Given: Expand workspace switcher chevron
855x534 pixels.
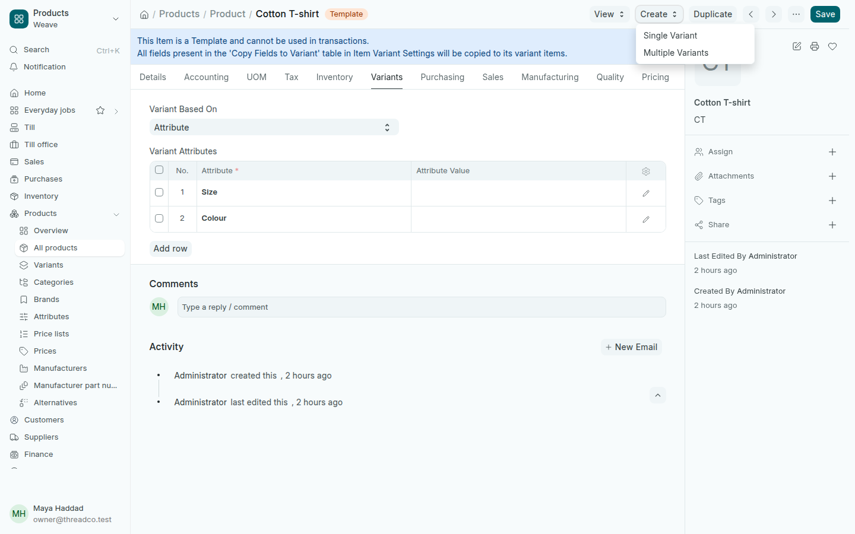Looking at the screenshot, I should tap(116, 19).
